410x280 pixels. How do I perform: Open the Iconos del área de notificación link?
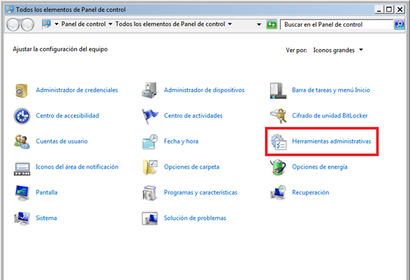coord(77,167)
